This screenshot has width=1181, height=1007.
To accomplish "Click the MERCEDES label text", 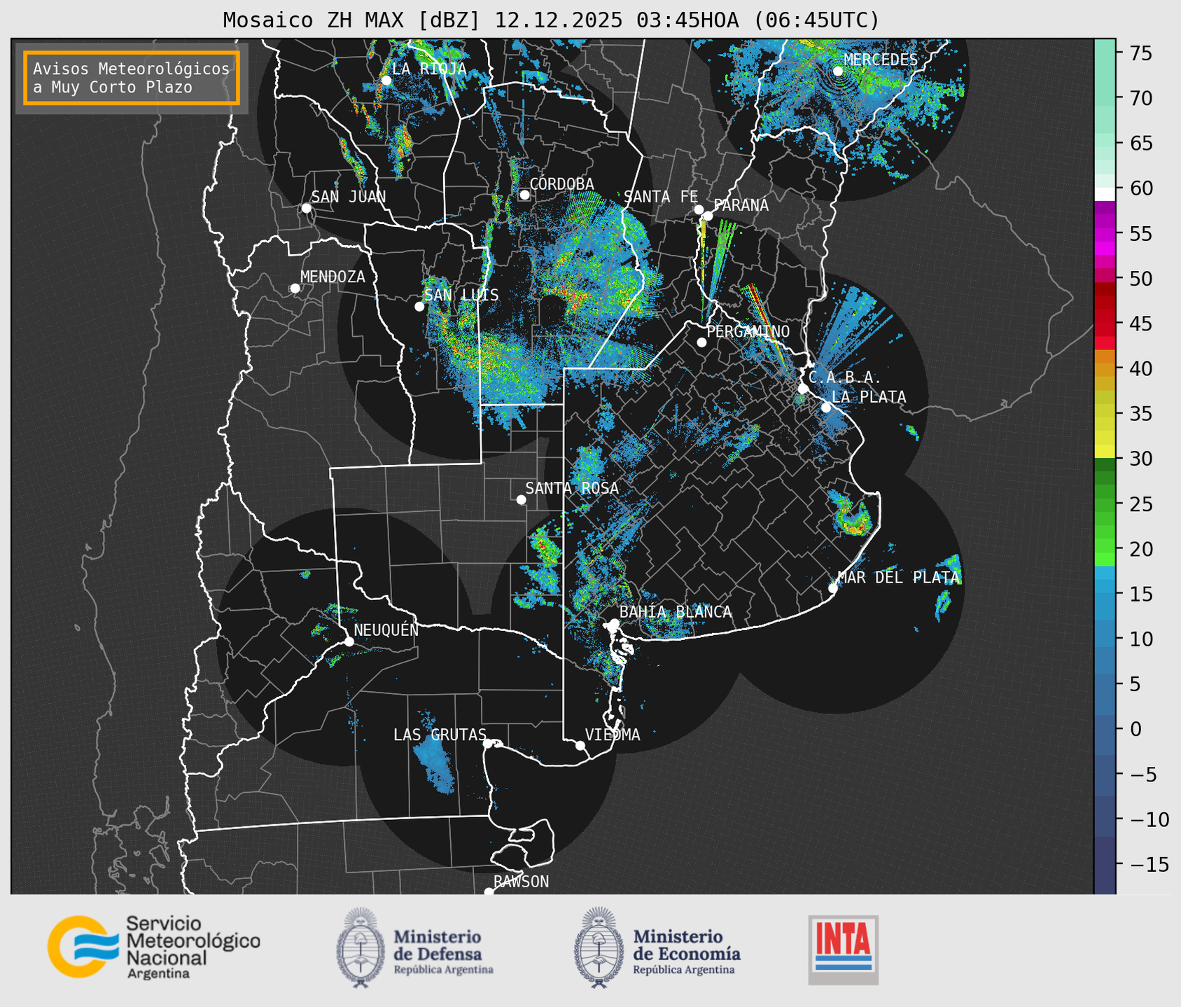I will click(881, 60).
